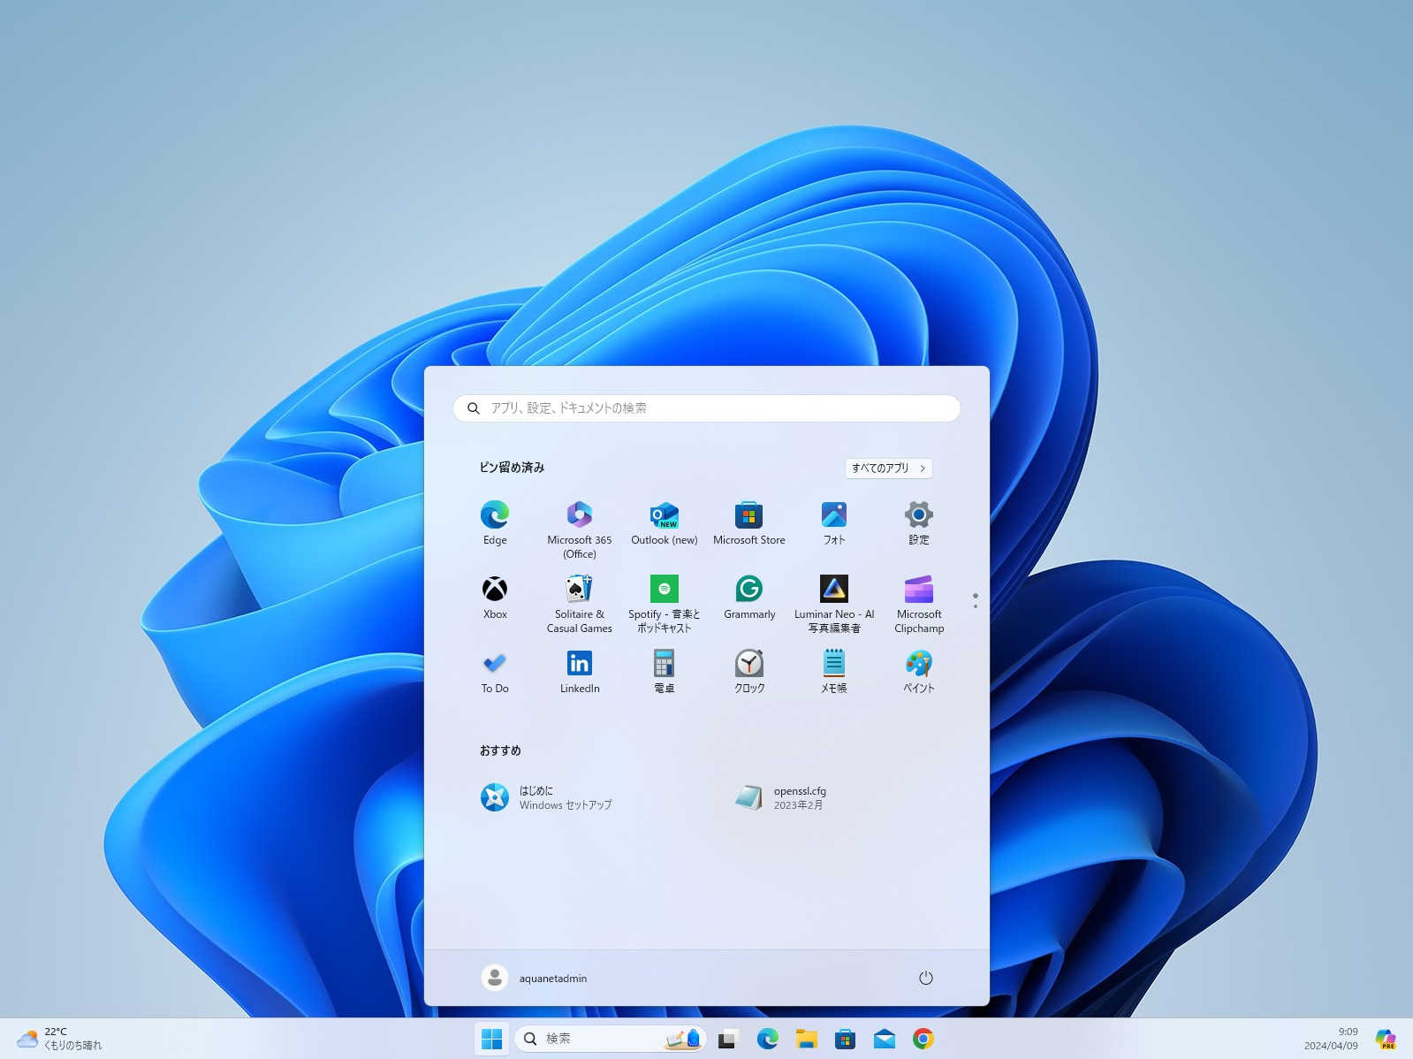Open Microsoft Clipchamp
This screenshot has width=1413, height=1059.
coord(918,601)
